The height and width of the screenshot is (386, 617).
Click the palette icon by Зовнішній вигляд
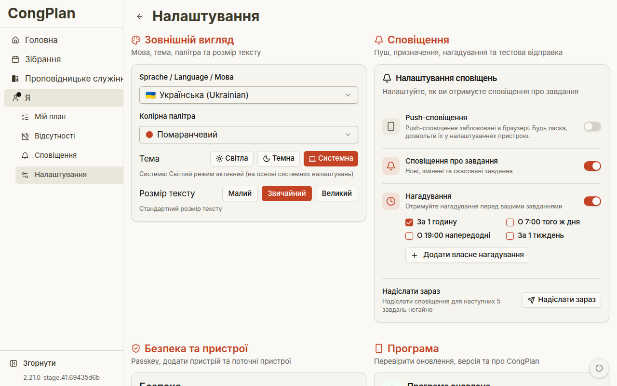pos(136,40)
